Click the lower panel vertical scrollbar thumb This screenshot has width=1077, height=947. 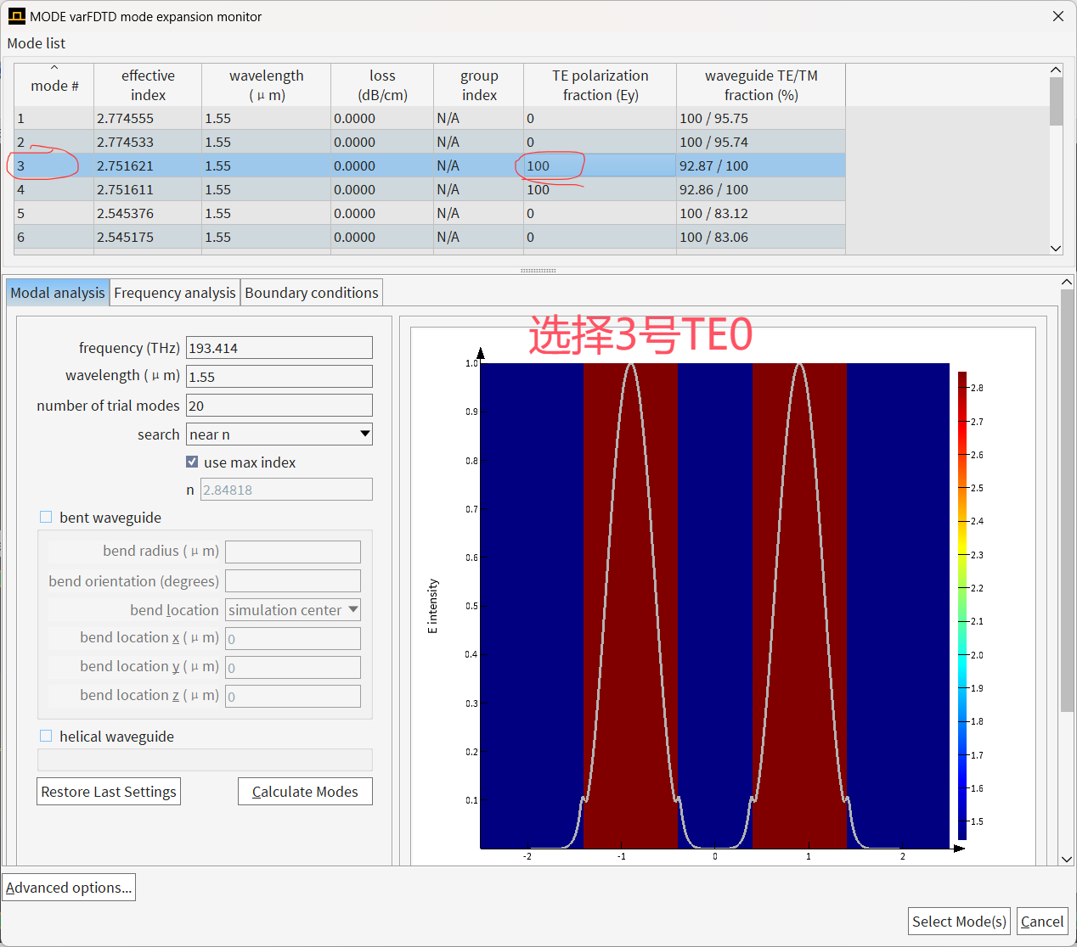pos(1067,501)
